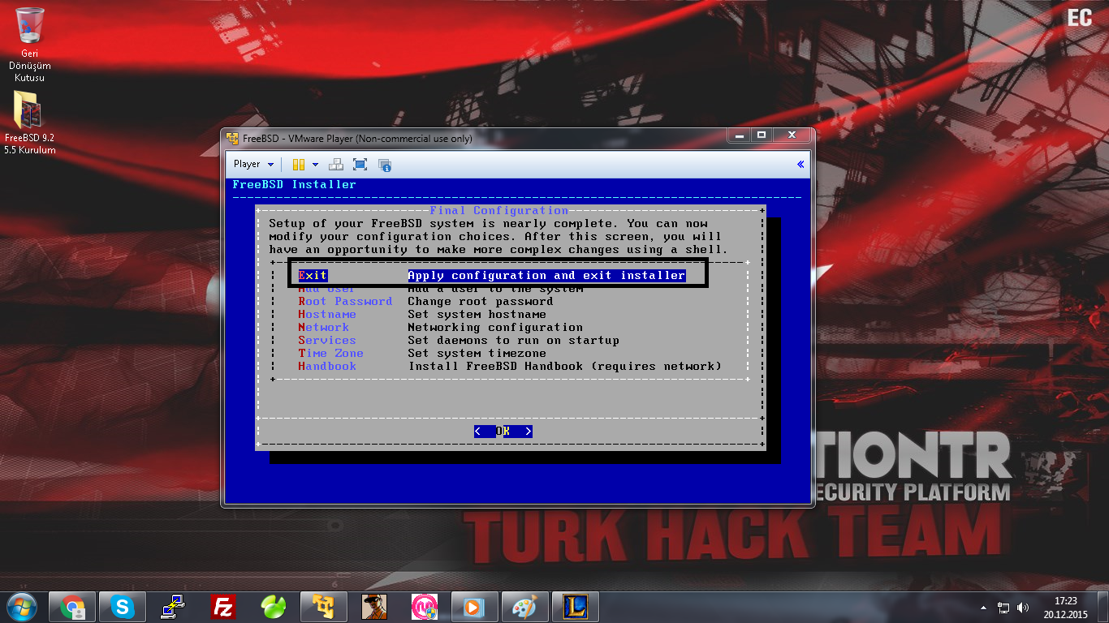Open Paint from the taskbar
This screenshot has width=1109, height=623.
[x=524, y=607]
